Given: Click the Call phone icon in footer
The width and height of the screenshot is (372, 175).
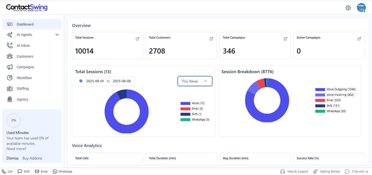Looking at the screenshot, I should pos(4,171).
